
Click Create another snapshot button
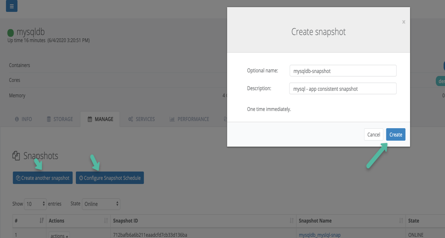pyautogui.click(x=43, y=178)
